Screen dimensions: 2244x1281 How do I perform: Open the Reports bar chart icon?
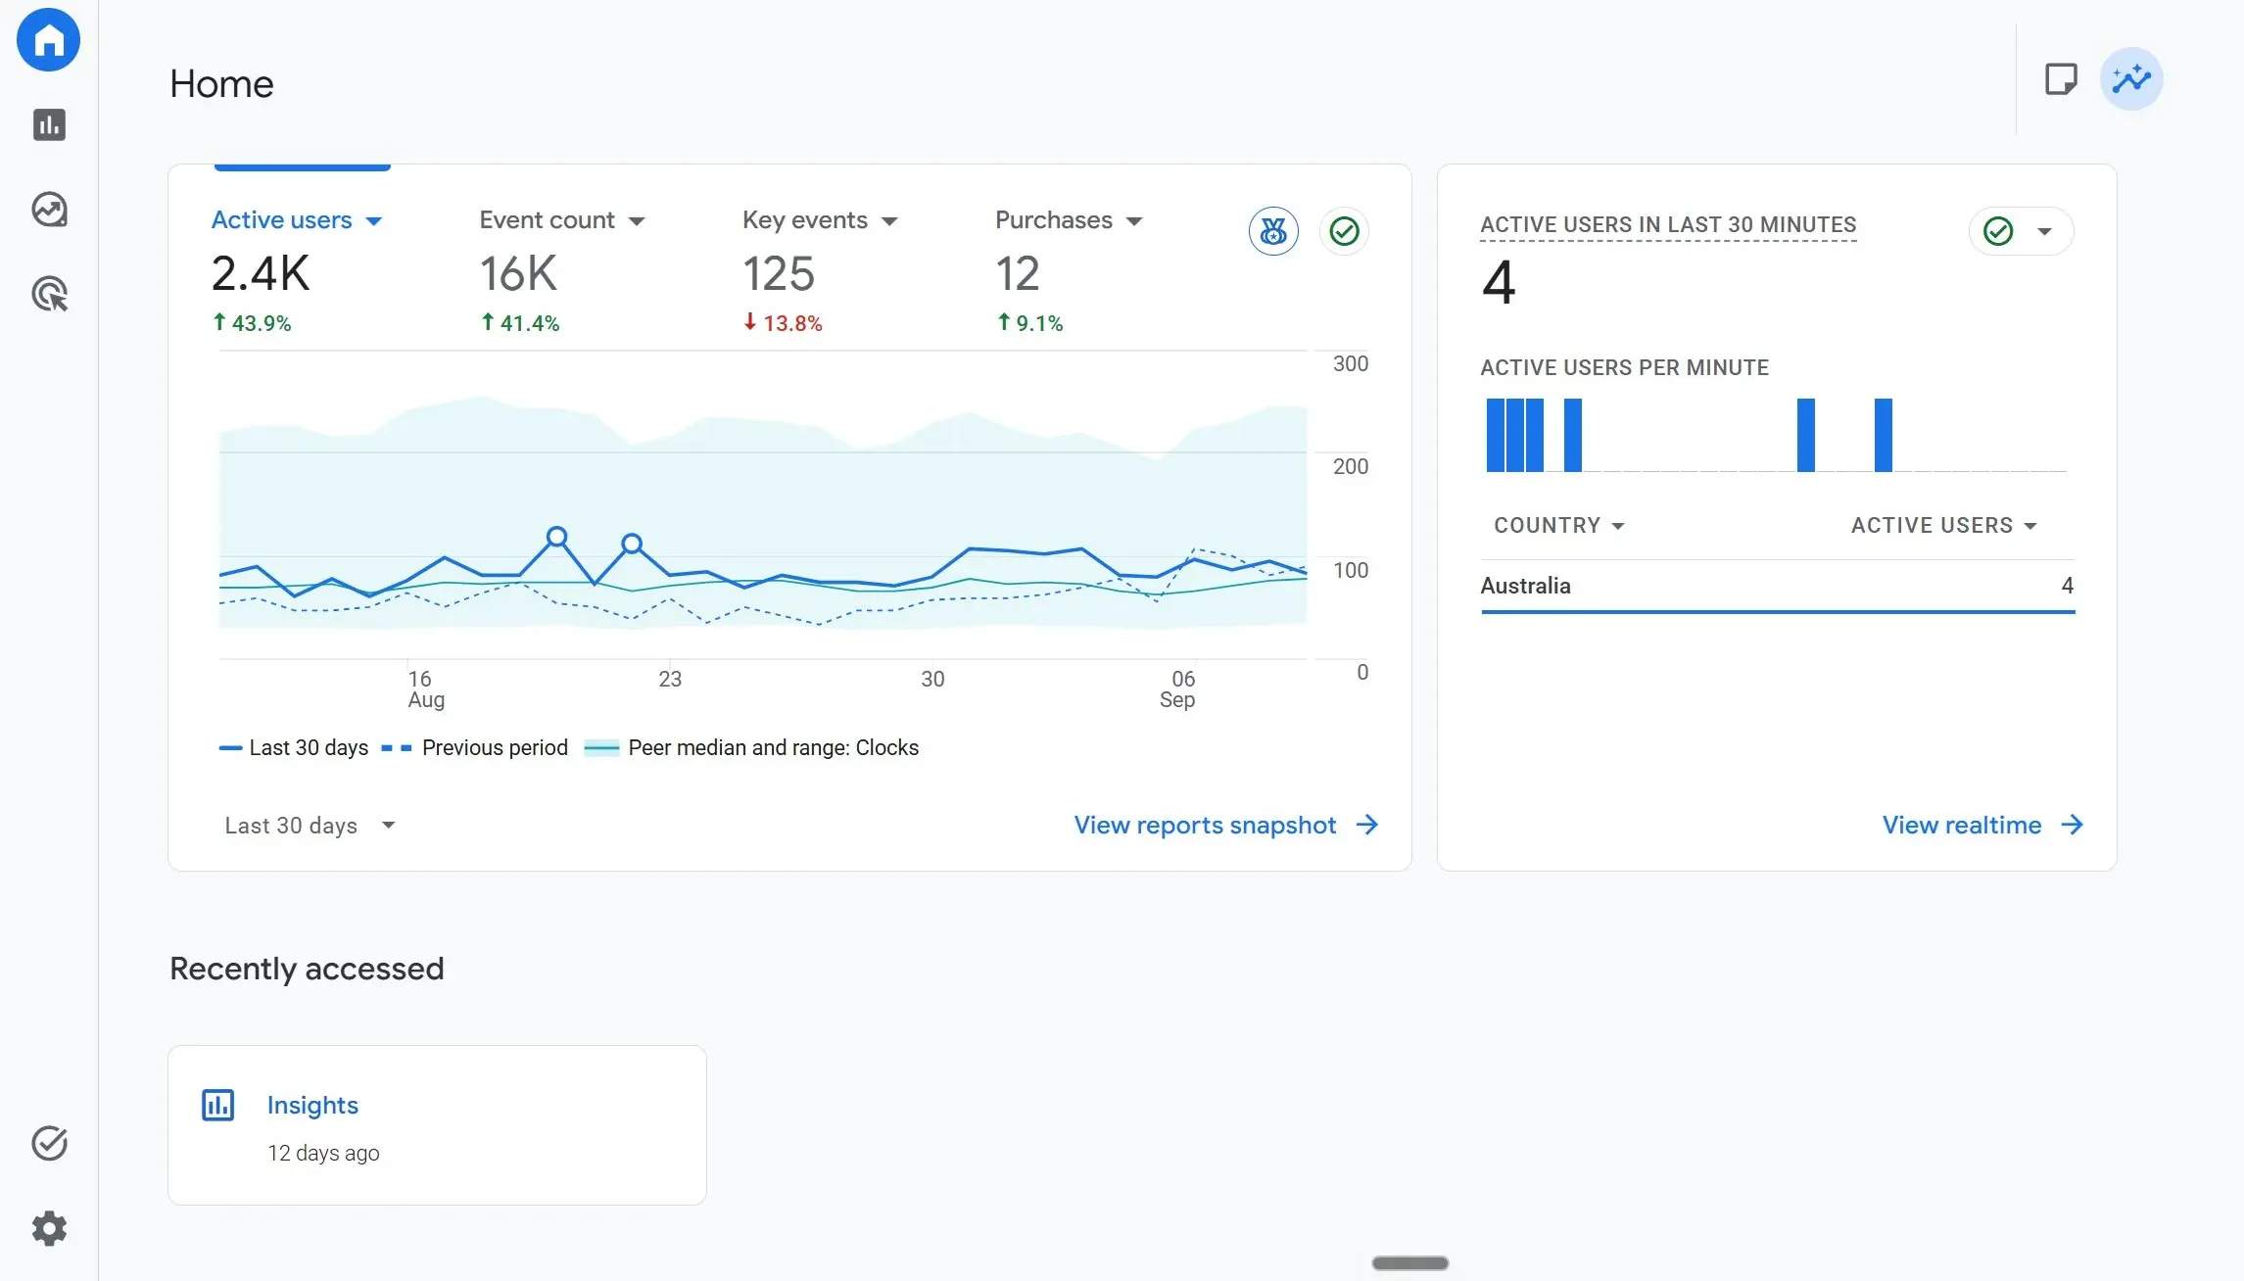tap(49, 125)
